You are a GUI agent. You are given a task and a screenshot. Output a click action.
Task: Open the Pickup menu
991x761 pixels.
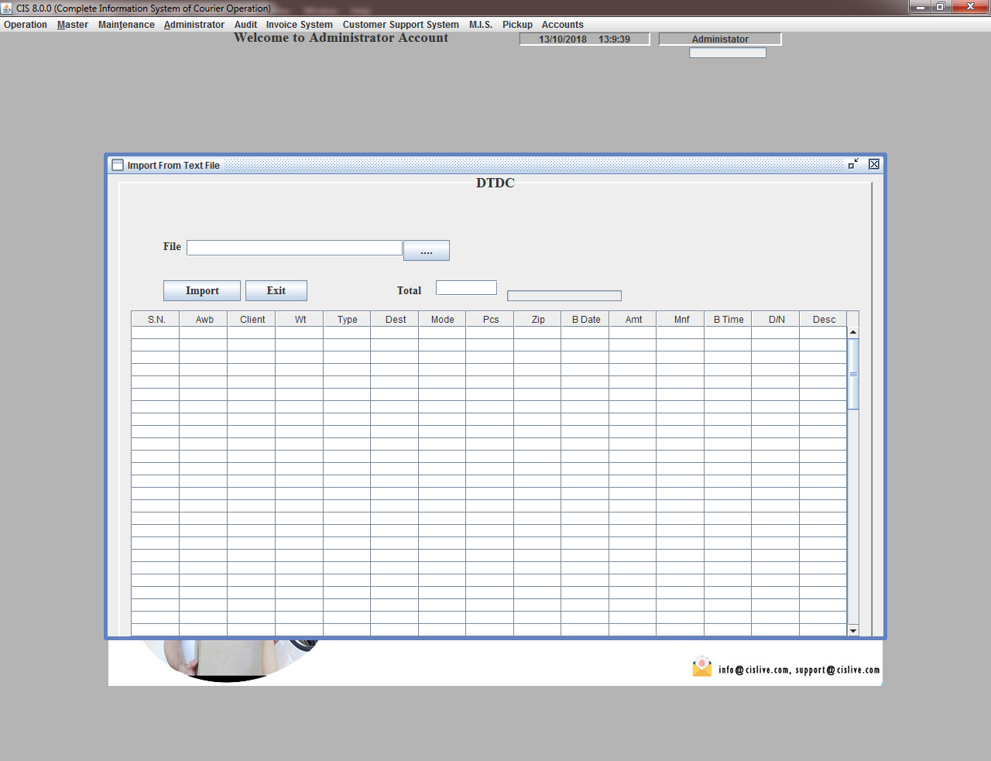(518, 25)
